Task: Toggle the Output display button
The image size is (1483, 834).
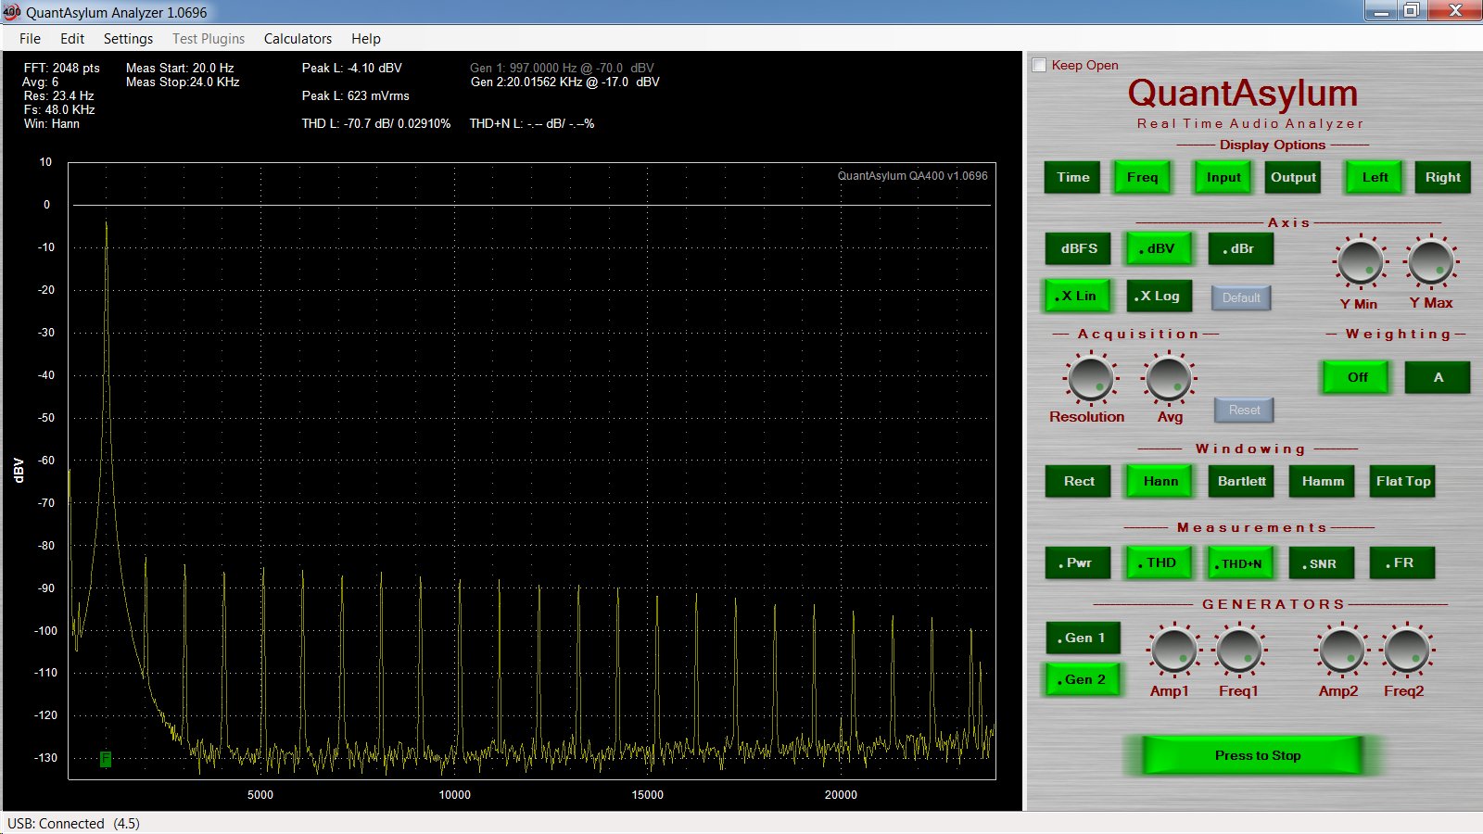Action: click(1293, 177)
